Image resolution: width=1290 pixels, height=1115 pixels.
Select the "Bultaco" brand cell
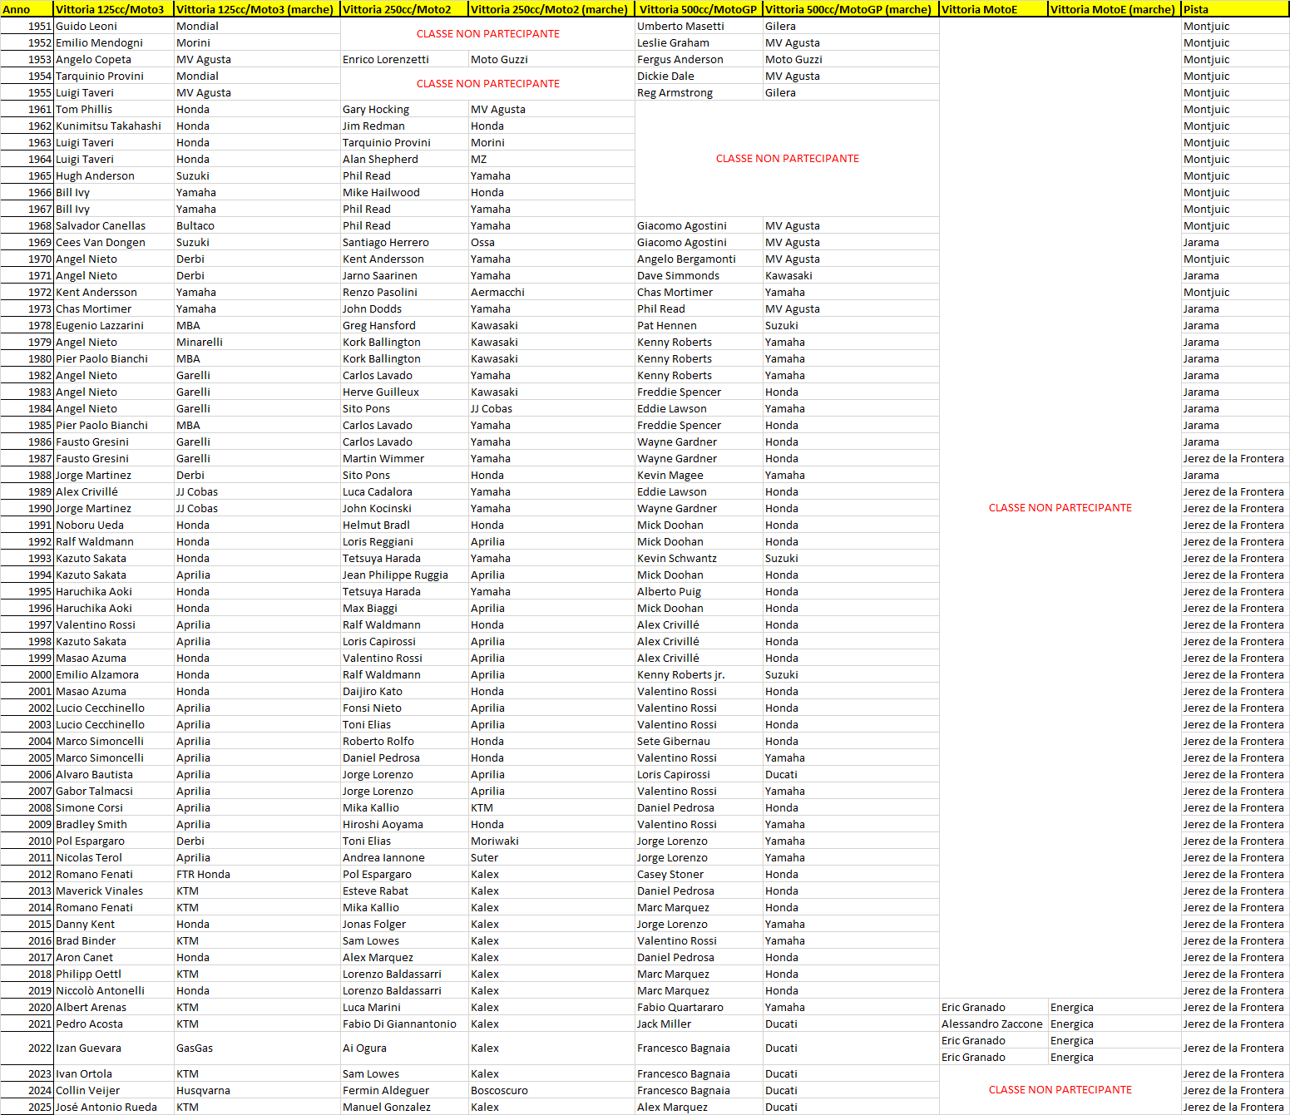(195, 225)
